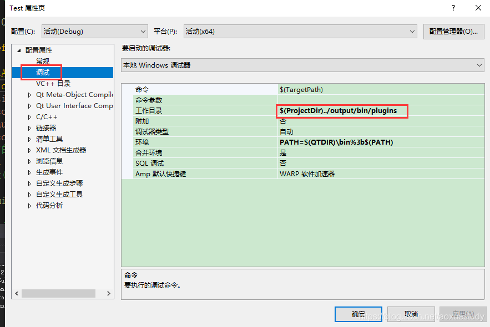Expand the 链接器 tree node

tap(29, 127)
